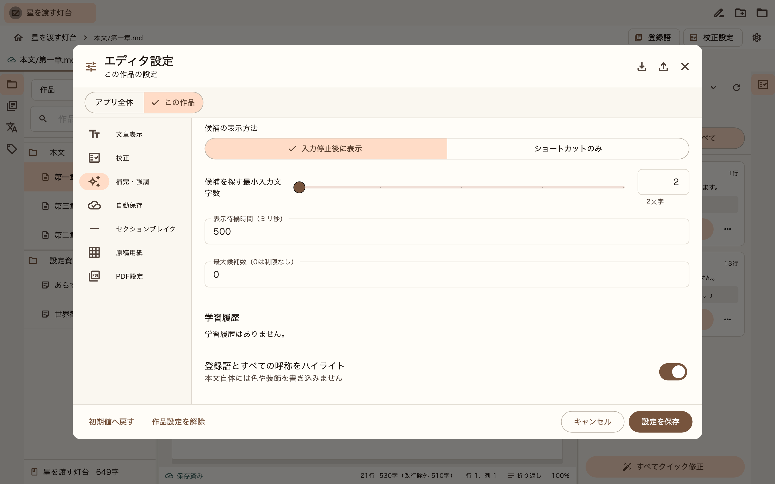Image resolution: width=775 pixels, height=484 pixels.
Task: Click the download settings icon in dialog header
Action: click(x=642, y=67)
